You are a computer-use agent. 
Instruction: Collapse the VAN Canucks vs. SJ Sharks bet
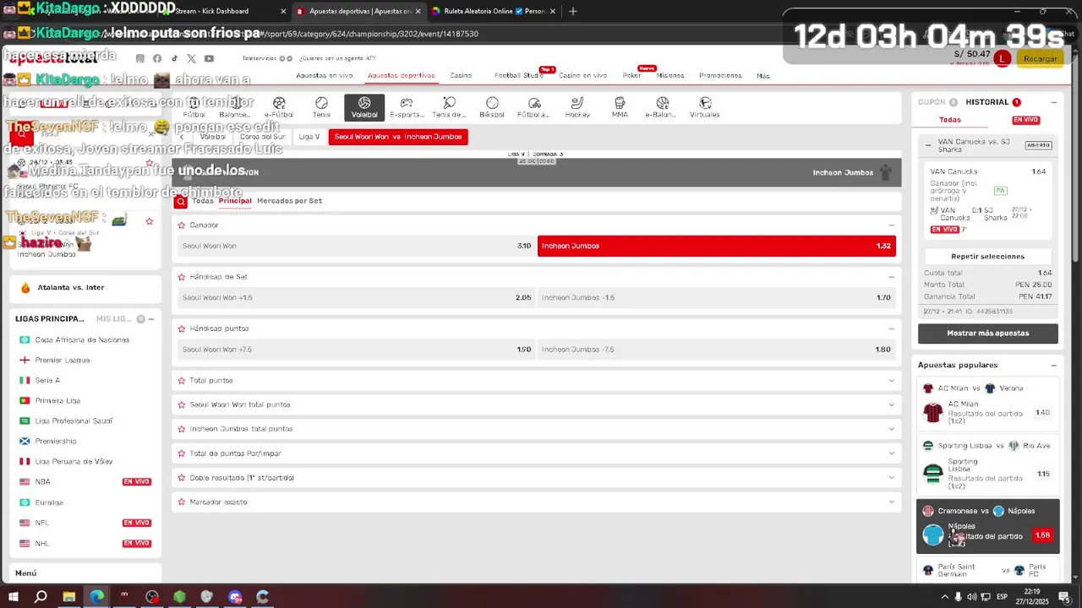point(928,145)
